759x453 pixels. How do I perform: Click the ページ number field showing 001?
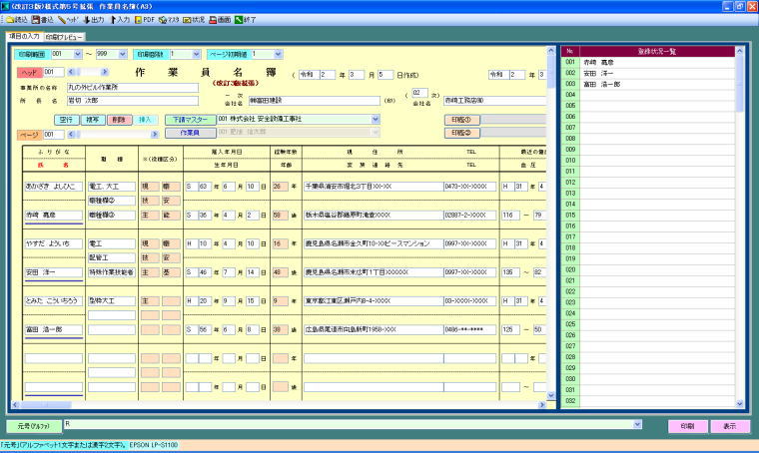click(54, 135)
